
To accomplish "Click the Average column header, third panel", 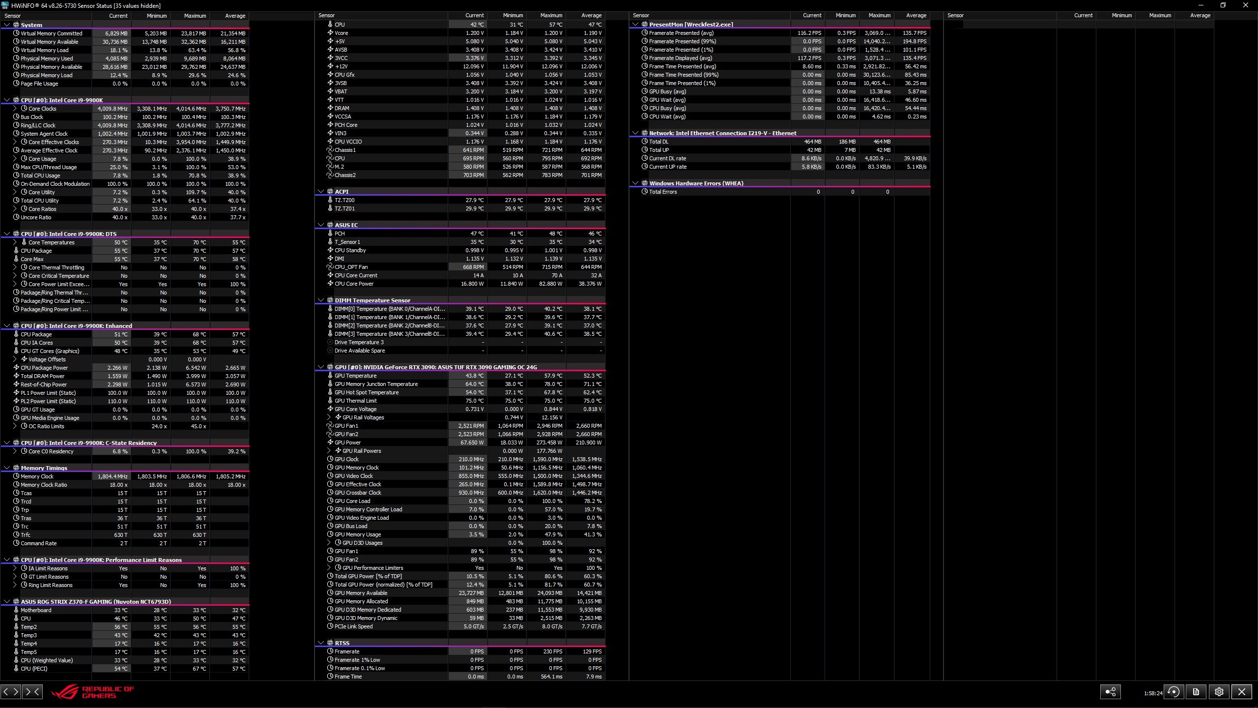I will 916,15.
